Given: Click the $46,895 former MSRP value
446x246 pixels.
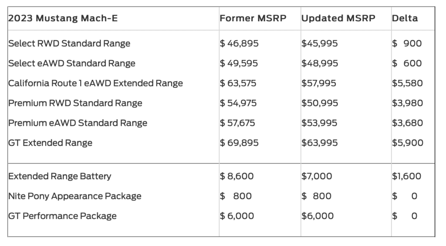Looking at the screenshot, I should point(239,43).
